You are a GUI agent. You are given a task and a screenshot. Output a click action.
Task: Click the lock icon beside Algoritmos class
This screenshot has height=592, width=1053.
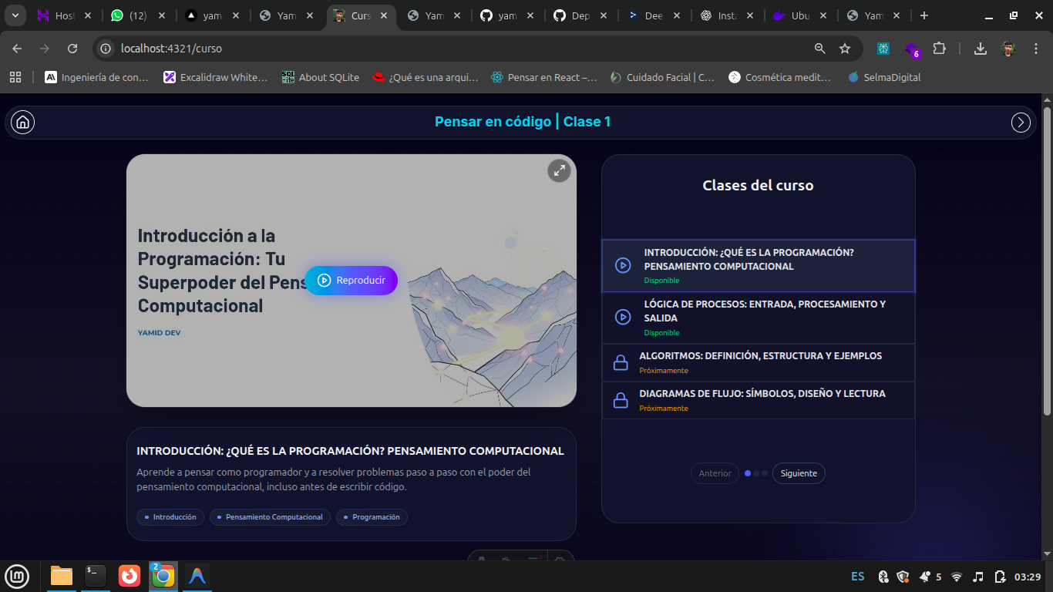click(621, 362)
